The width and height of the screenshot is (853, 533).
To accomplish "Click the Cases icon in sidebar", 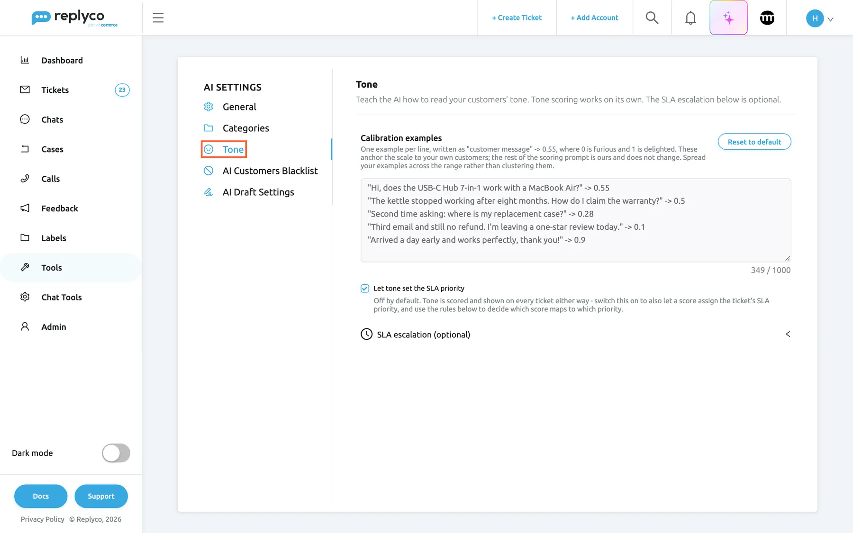I will 25,149.
